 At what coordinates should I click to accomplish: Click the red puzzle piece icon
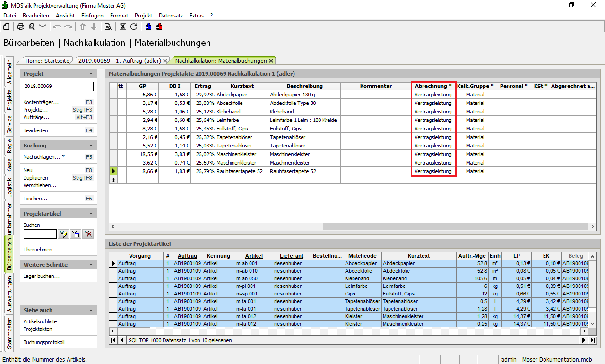point(159,26)
